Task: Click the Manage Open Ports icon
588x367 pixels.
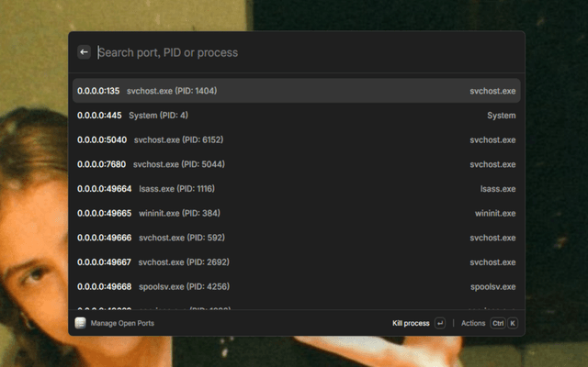Action: coord(80,323)
